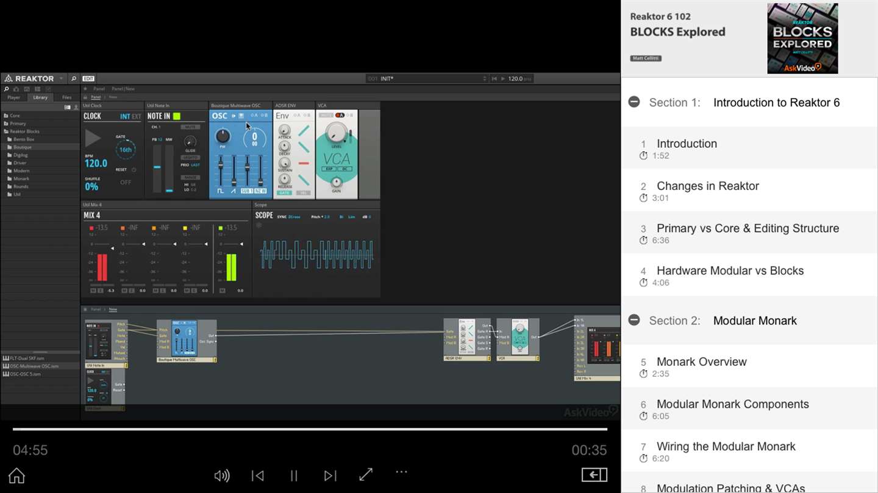Toggle the Env GATE button
Image resolution: width=878 pixels, height=493 pixels.
[x=284, y=193]
